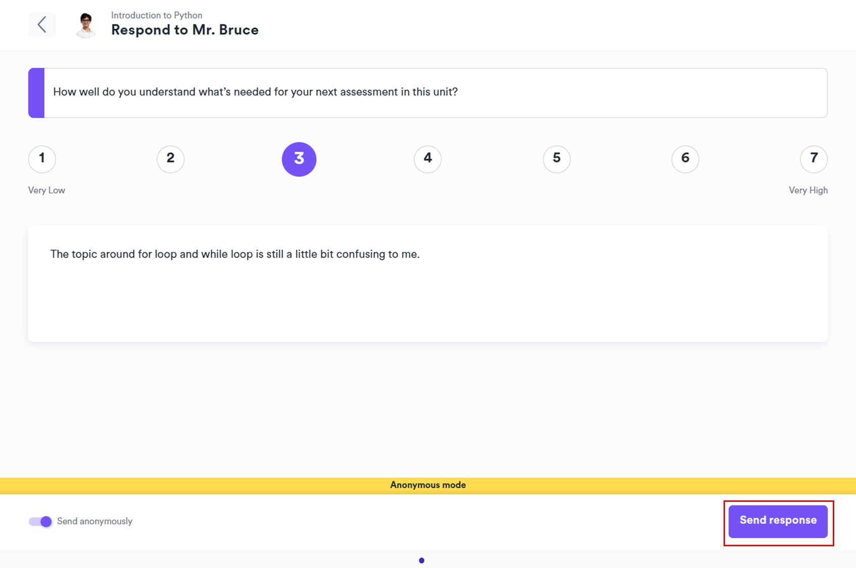Set understanding rating to 5
This screenshot has height=568, width=856.
(557, 159)
